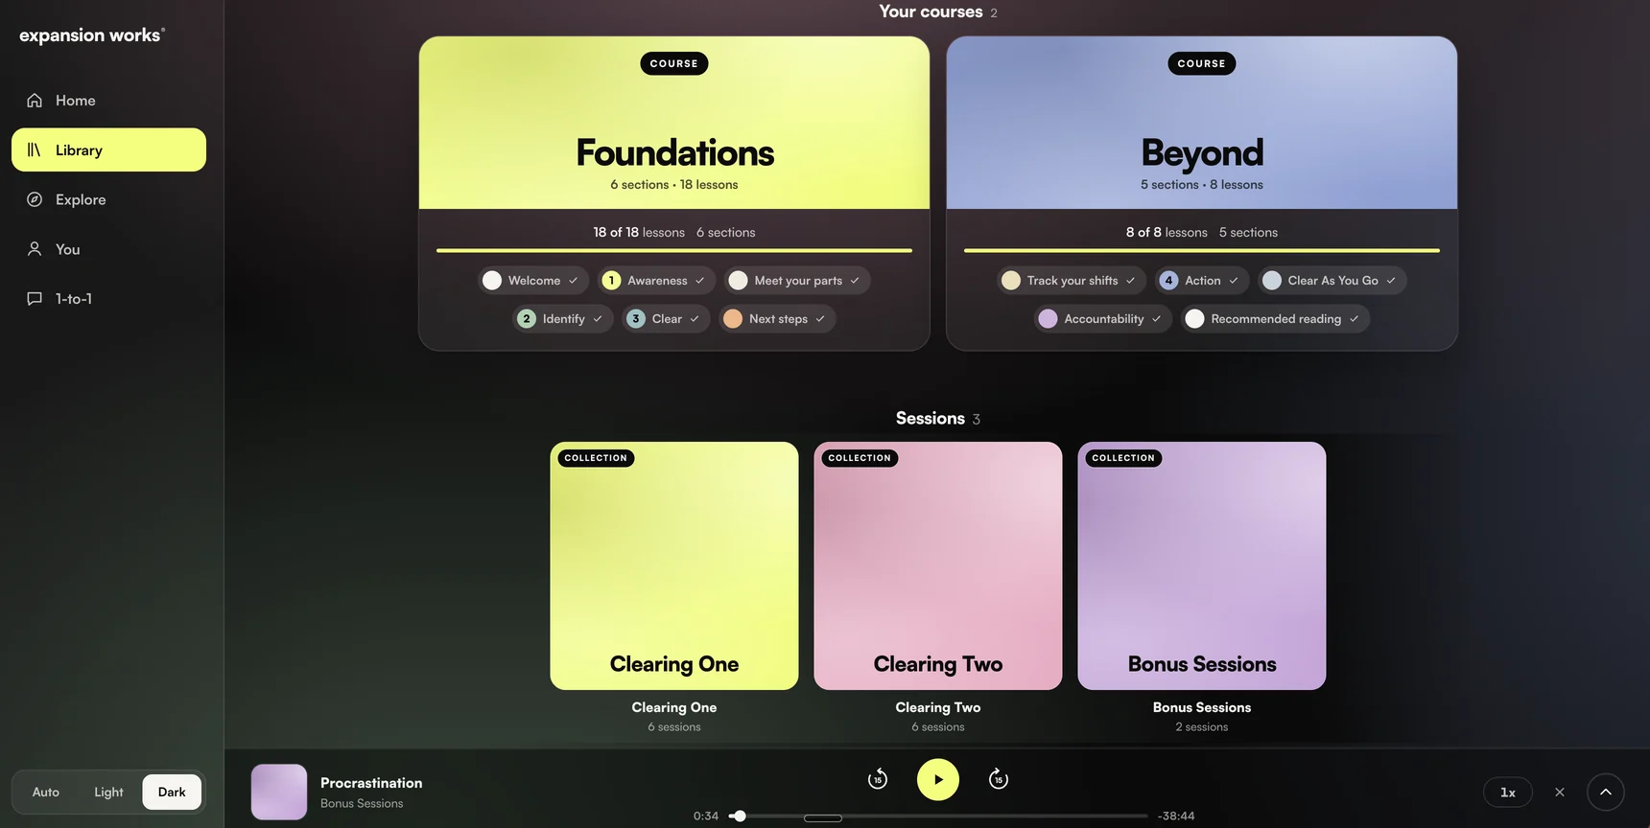This screenshot has width=1650, height=828.
Task: Open the Explore page
Action: (x=108, y=199)
